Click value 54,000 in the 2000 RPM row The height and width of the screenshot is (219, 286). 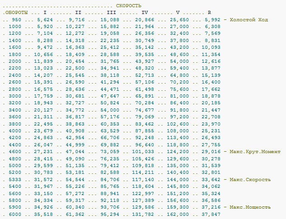[179, 61]
